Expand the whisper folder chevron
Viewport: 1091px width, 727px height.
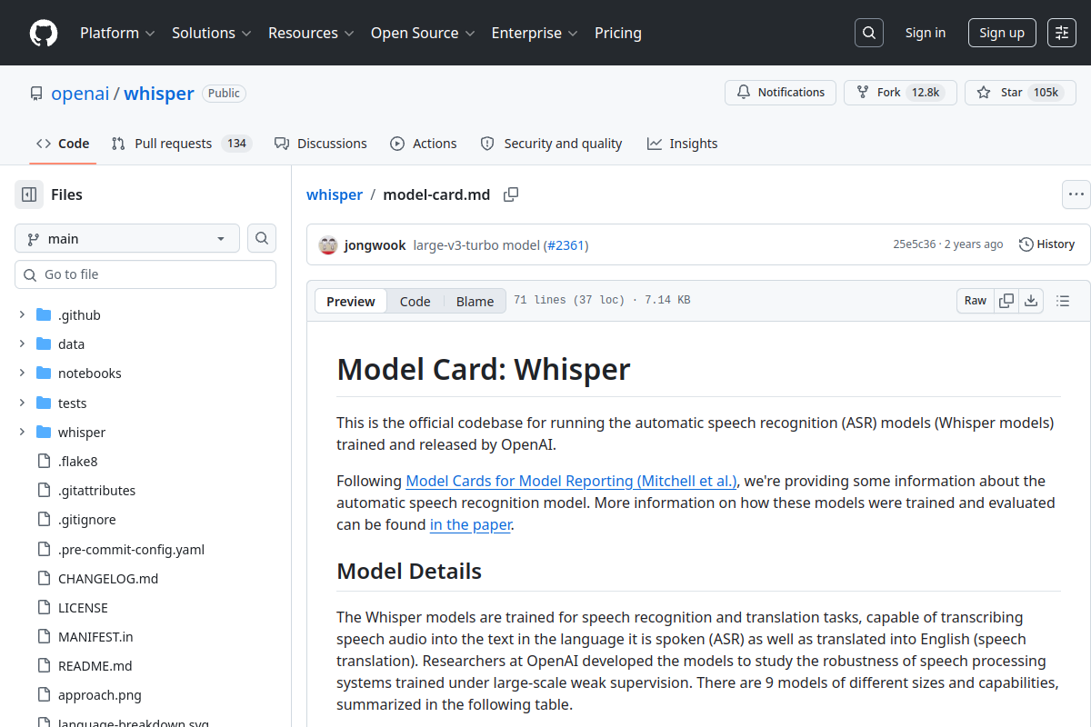[22, 433]
